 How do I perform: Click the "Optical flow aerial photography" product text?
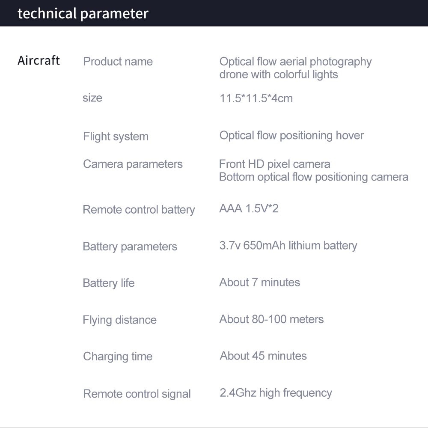tap(295, 62)
